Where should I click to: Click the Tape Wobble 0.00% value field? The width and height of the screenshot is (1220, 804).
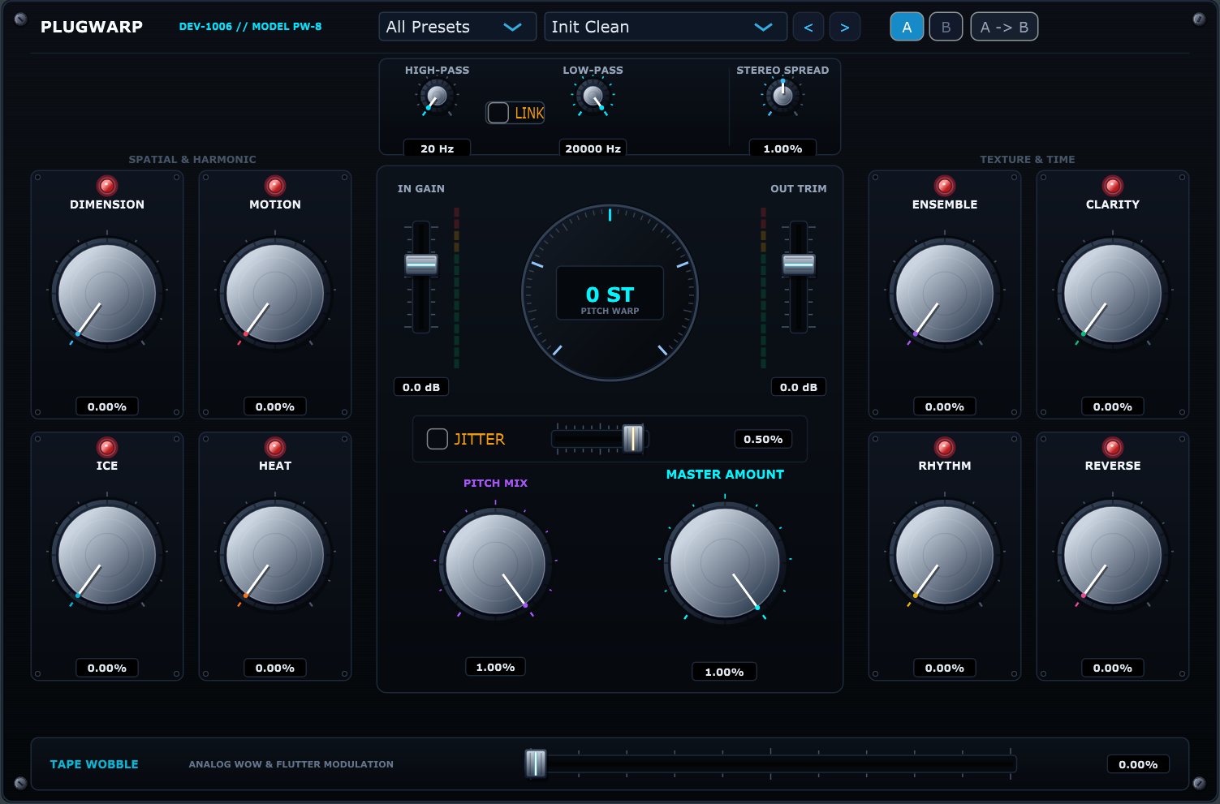(x=1138, y=764)
